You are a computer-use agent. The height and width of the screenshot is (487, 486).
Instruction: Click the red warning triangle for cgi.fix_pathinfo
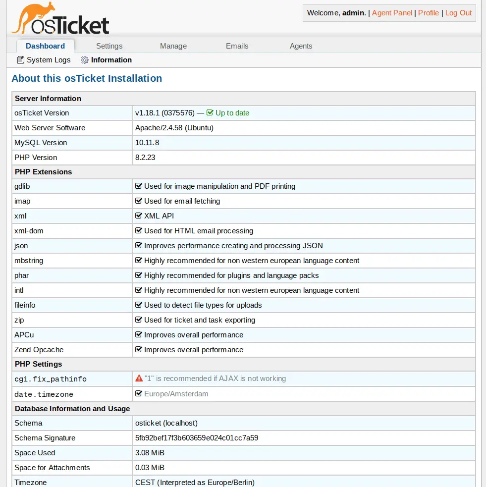pyautogui.click(x=139, y=379)
